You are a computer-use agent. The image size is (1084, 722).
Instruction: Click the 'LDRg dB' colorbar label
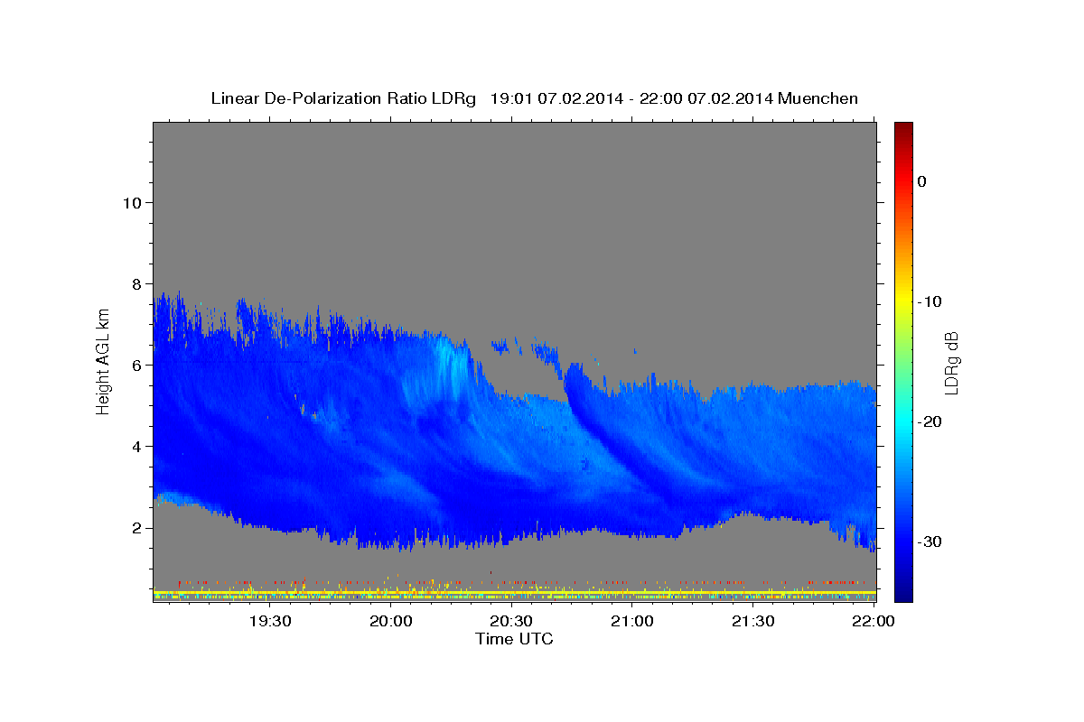click(951, 363)
